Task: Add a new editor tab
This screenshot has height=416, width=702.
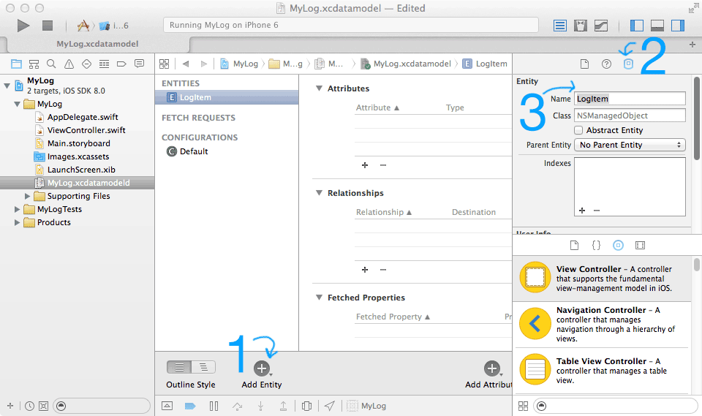Action: [692, 45]
